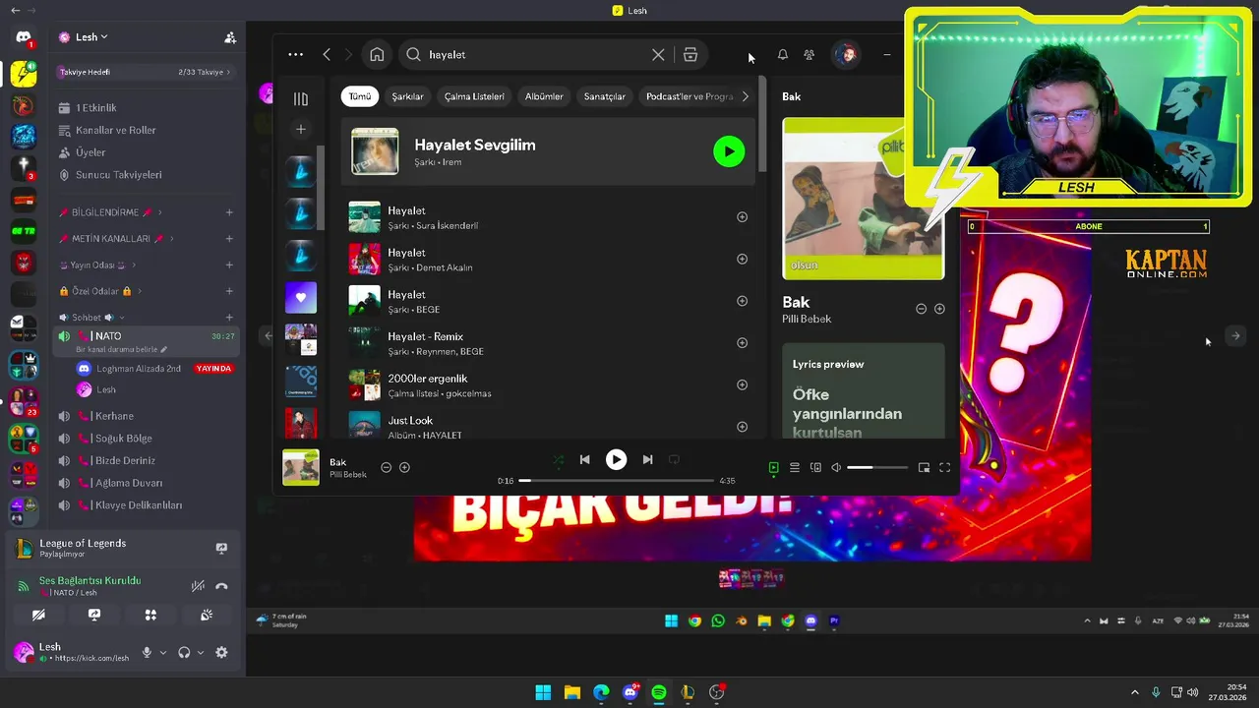Open Spotify three-dot main menu
The image size is (1259, 708).
point(296,55)
